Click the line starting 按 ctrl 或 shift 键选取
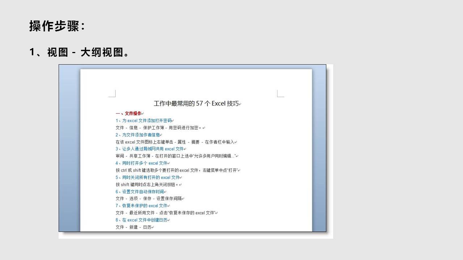 pyautogui.click(x=177, y=170)
